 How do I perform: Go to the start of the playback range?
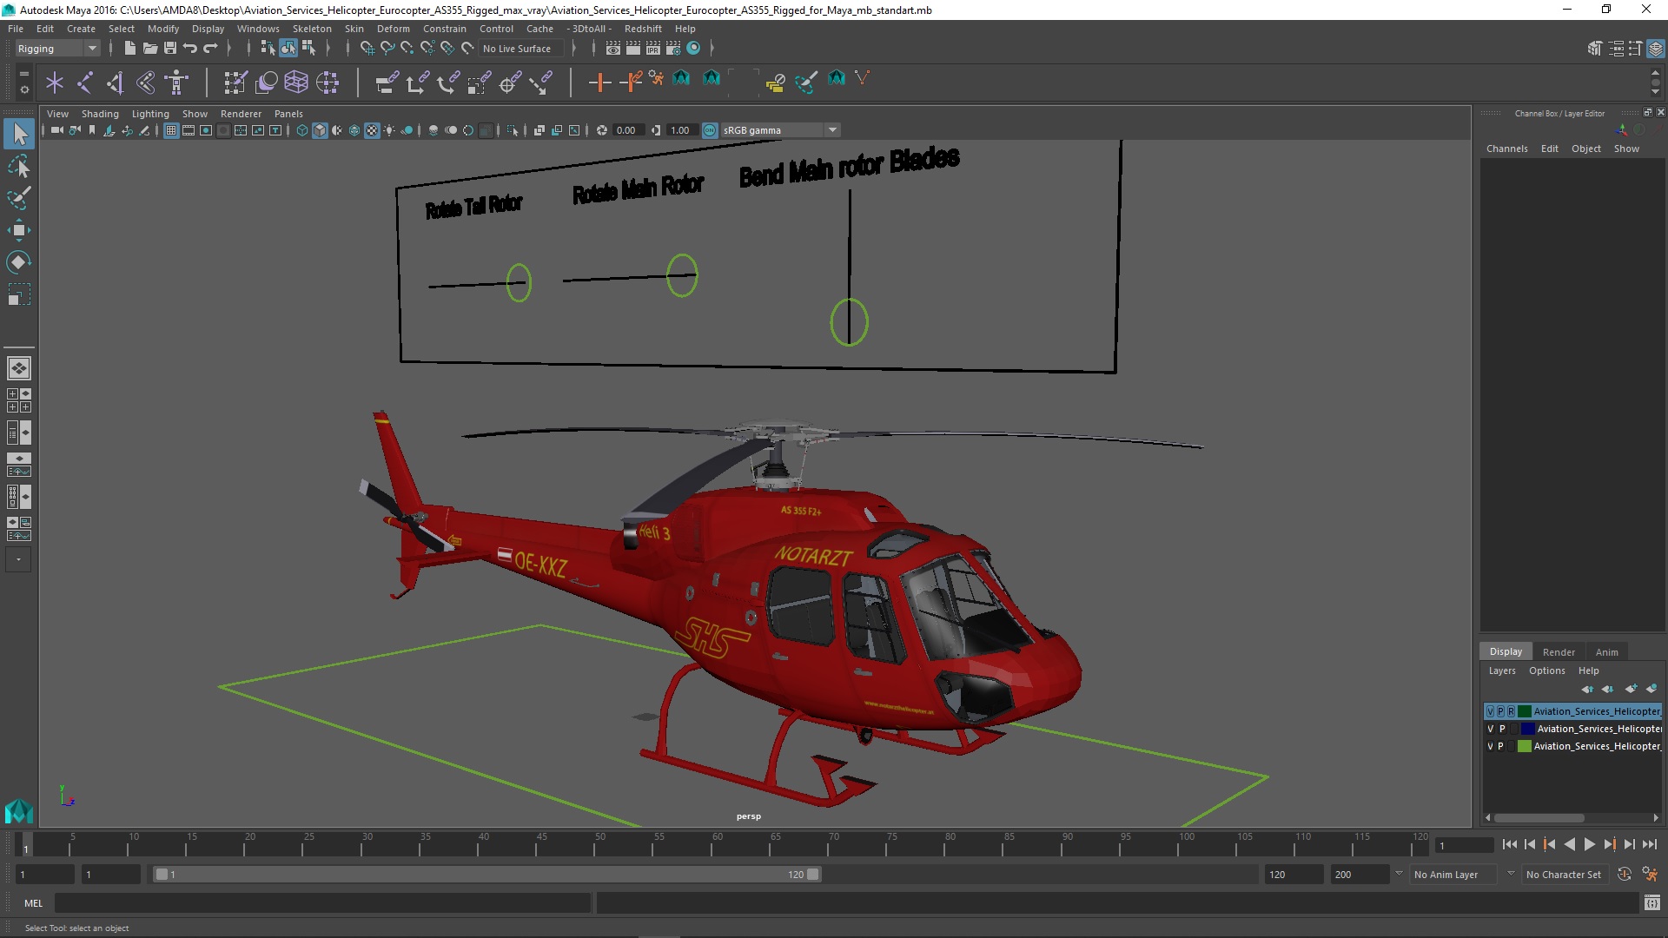click(1509, 844)
